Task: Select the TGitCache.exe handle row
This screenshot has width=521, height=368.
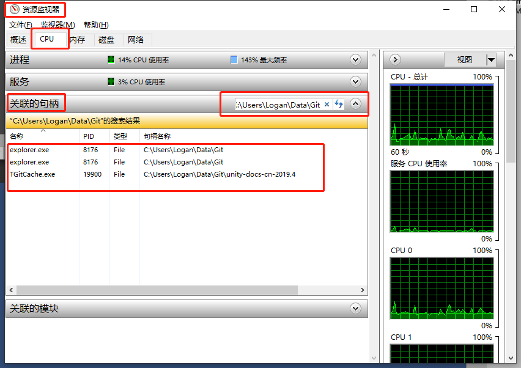Action: pos(32,174)
